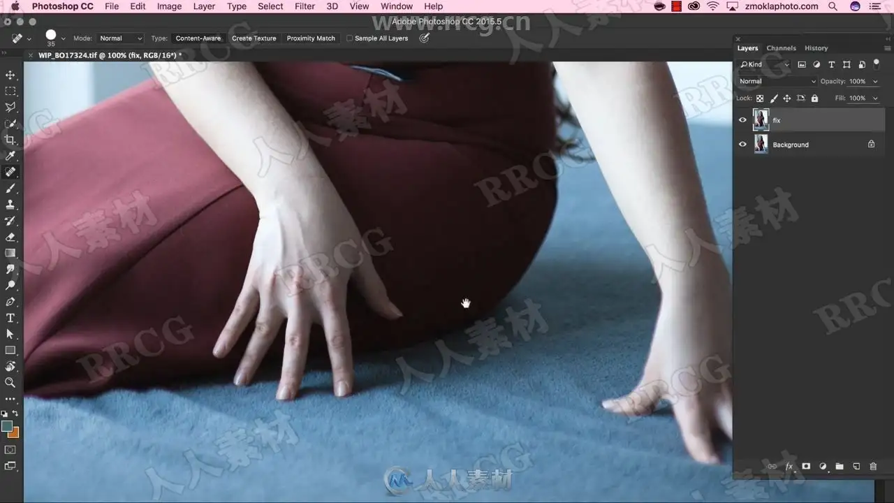This screenshot has width=894, height=503.
Task: Open the Filter menu
Action: (305, 6)
